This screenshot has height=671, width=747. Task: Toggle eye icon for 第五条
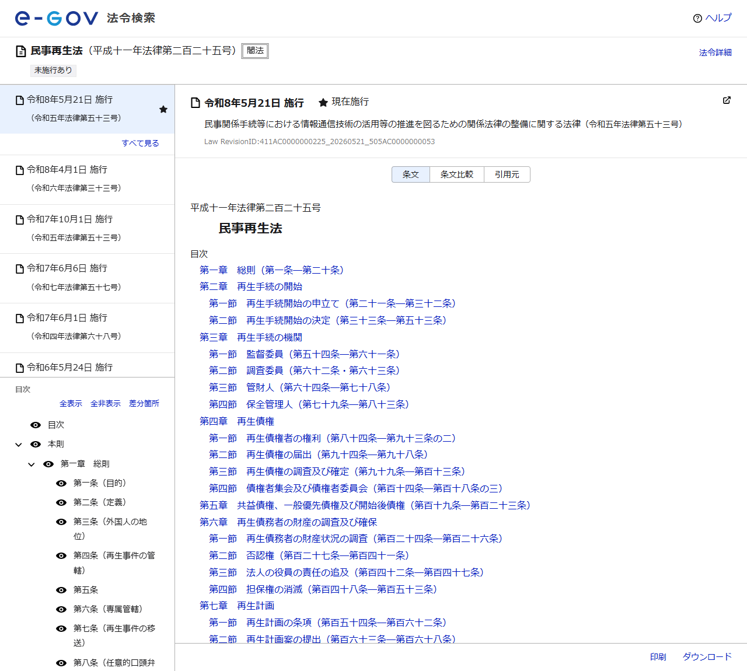[x=61, y=590]
